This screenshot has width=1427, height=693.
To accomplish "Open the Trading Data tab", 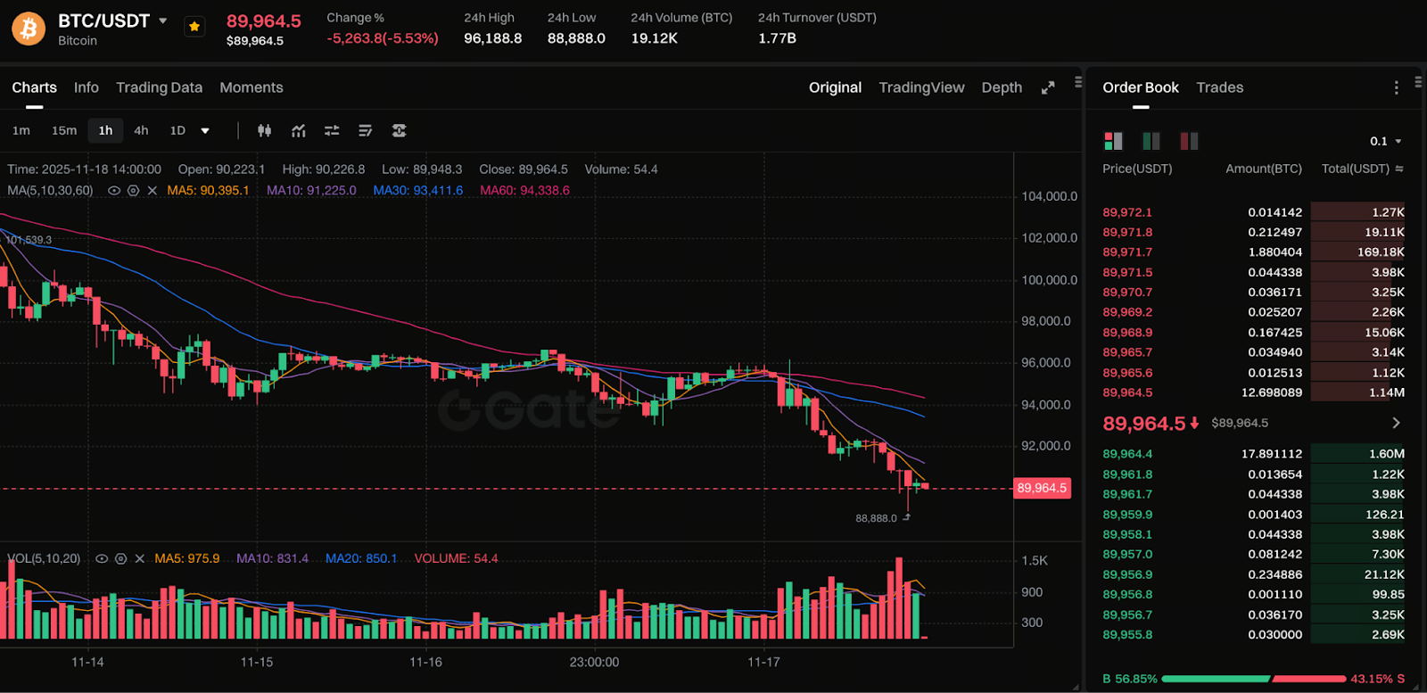I will tap(159, 87).
